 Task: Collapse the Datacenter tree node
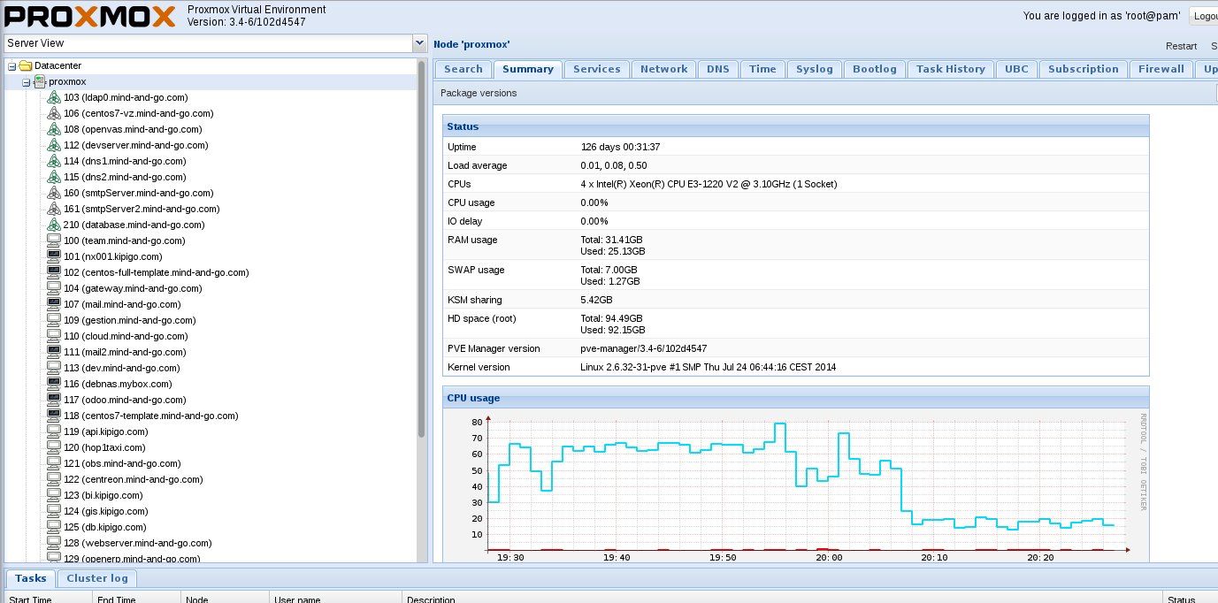11,66
